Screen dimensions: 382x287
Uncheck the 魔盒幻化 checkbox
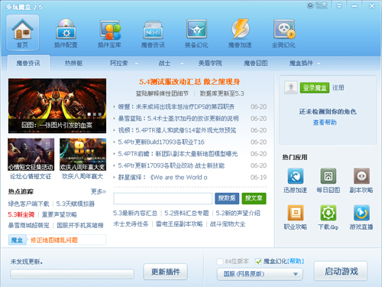click(x=258, y=262)
